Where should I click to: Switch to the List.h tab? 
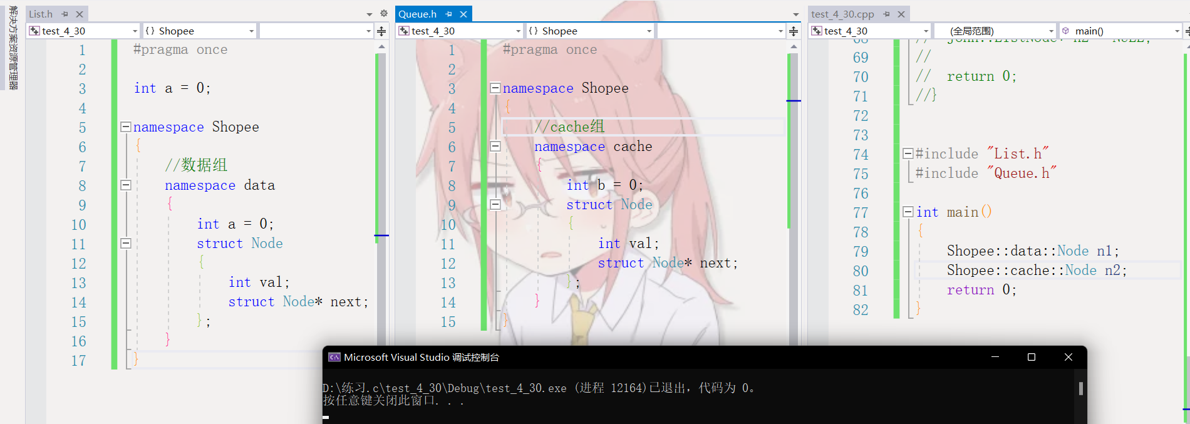[41, 14]
